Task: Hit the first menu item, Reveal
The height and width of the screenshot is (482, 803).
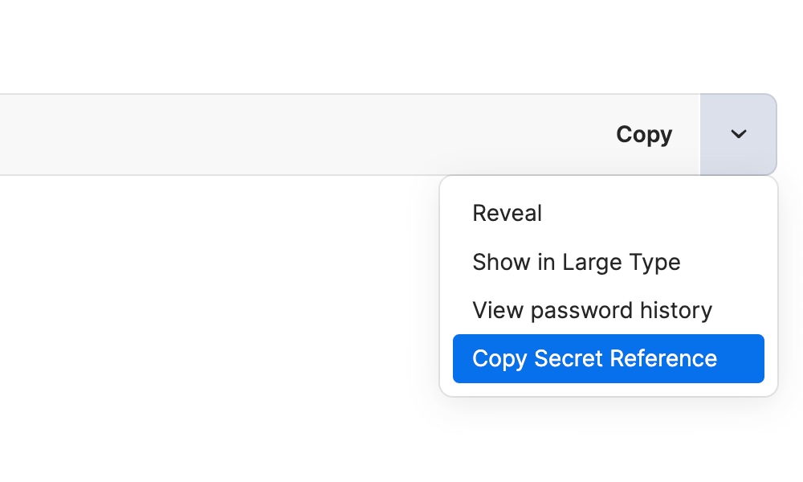Action: 507,214
